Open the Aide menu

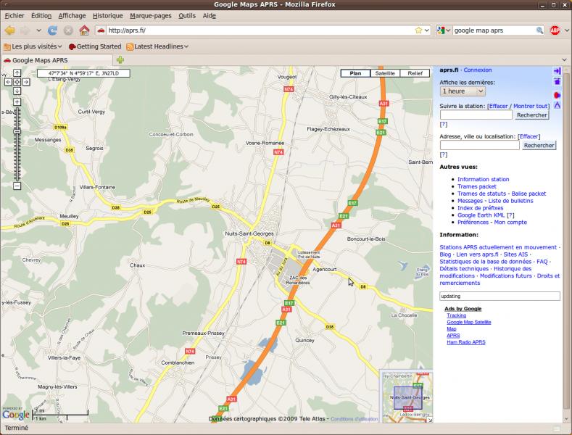click(210, 16)
